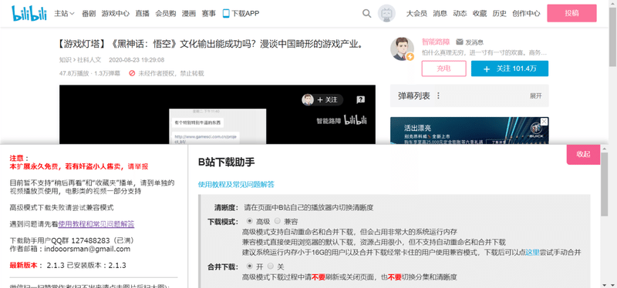617x288 pixels.
Task: Click the helper panel scrollbar thumb
Action: pyautogui.click(x=605, y=184)
